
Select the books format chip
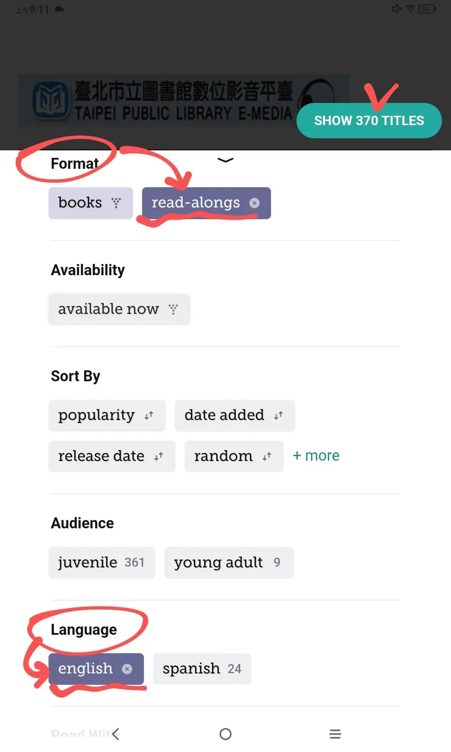click(80, 203)
